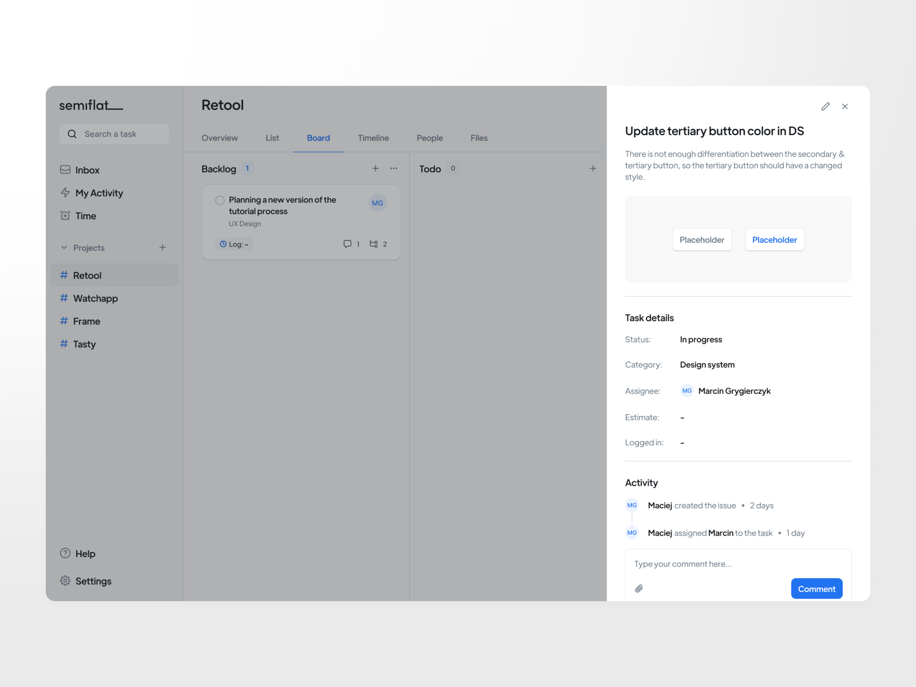Submit the comment with the Comment button
The height and width of the screenshot is (687, 916).
point(816,588)
